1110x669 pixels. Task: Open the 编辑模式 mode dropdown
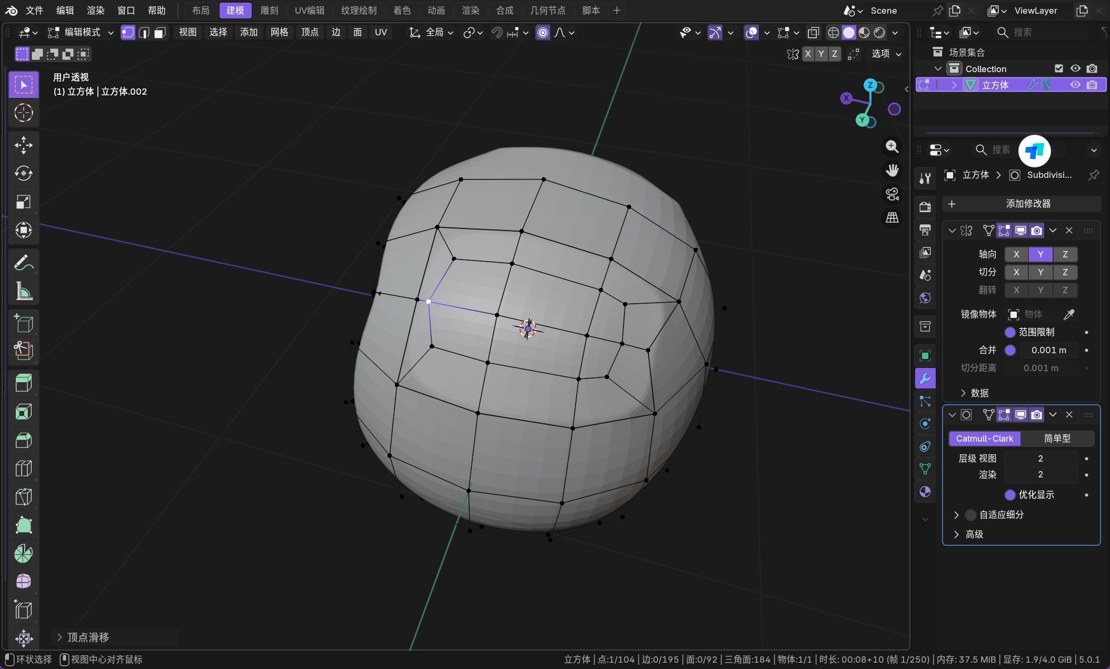click(81, 33)
